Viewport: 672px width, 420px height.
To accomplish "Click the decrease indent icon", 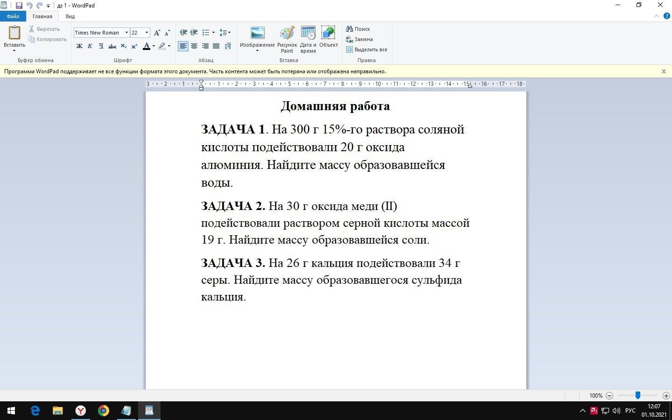I will coord(183,33).
